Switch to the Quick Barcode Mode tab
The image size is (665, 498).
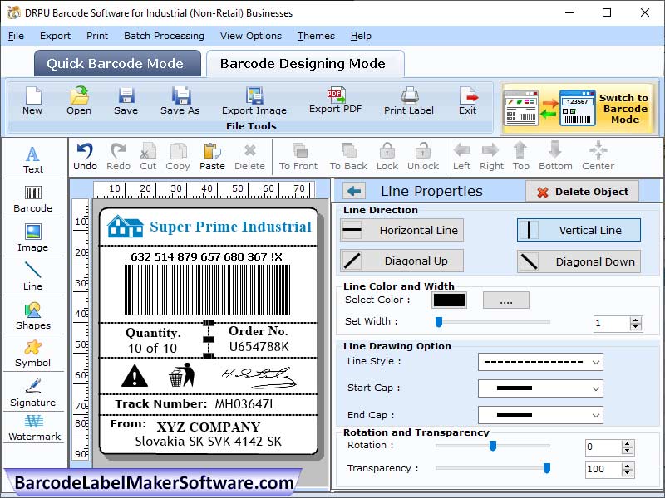click(117, 64)
